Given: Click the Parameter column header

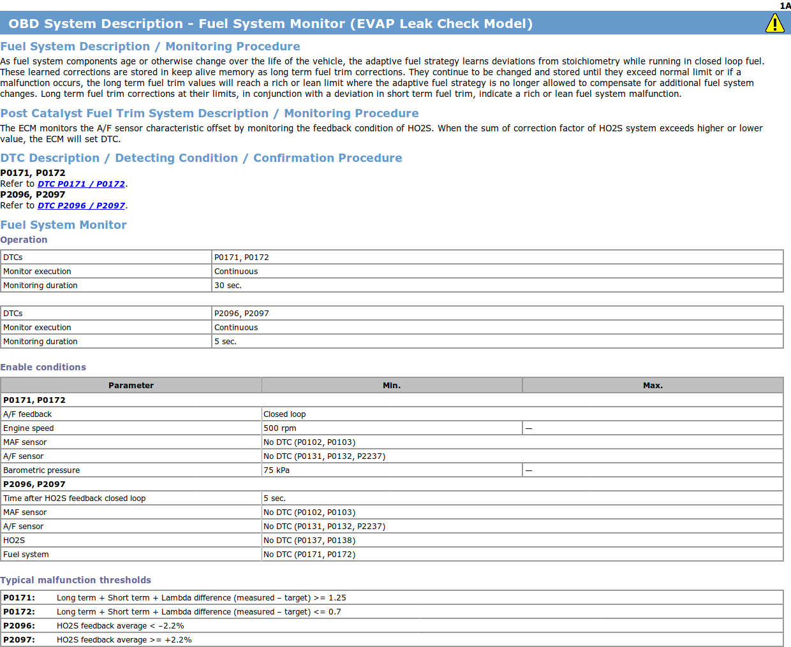Looking at the screenshot, I should (x=131, y=385).
